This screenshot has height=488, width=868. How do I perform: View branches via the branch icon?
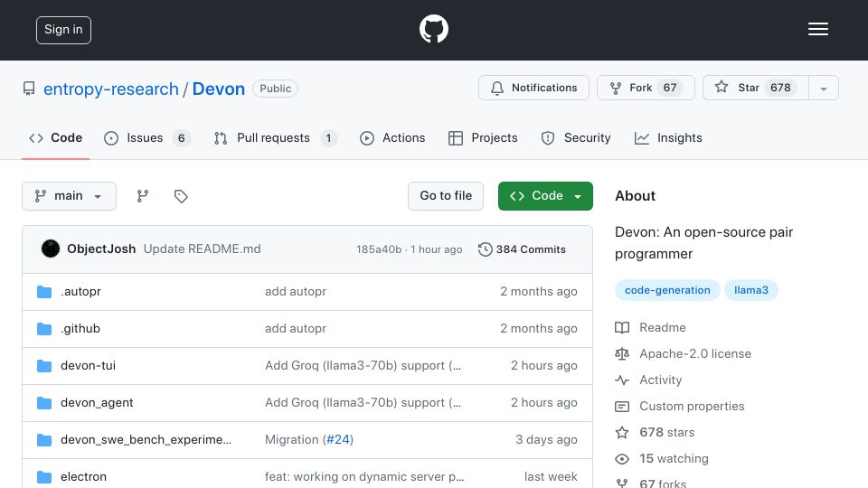pyautogui.click(x=143, y=196)
